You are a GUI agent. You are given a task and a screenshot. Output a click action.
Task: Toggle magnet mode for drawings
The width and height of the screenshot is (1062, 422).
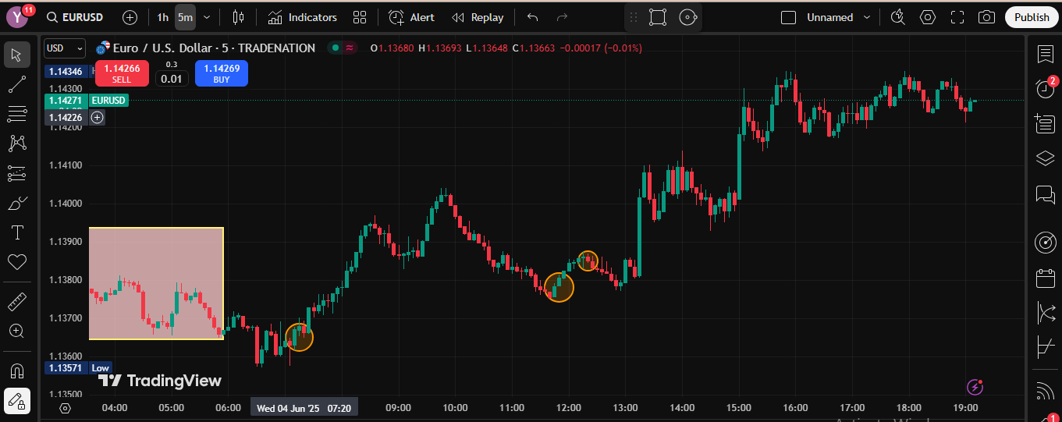[17, 371]
